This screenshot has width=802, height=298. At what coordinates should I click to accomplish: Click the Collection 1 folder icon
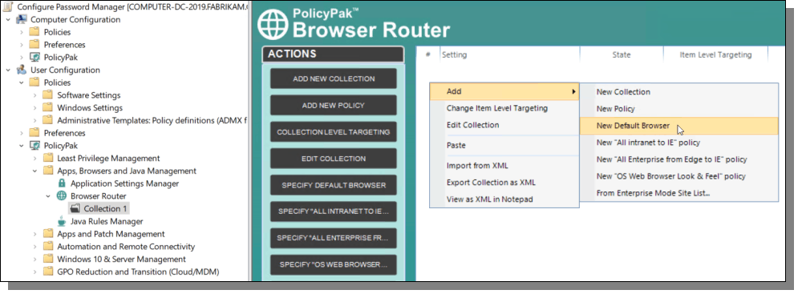click(75, 208)
